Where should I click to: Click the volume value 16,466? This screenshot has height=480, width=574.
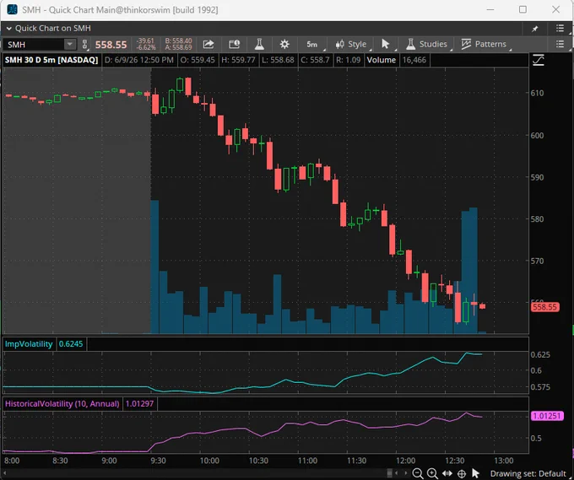414,60
